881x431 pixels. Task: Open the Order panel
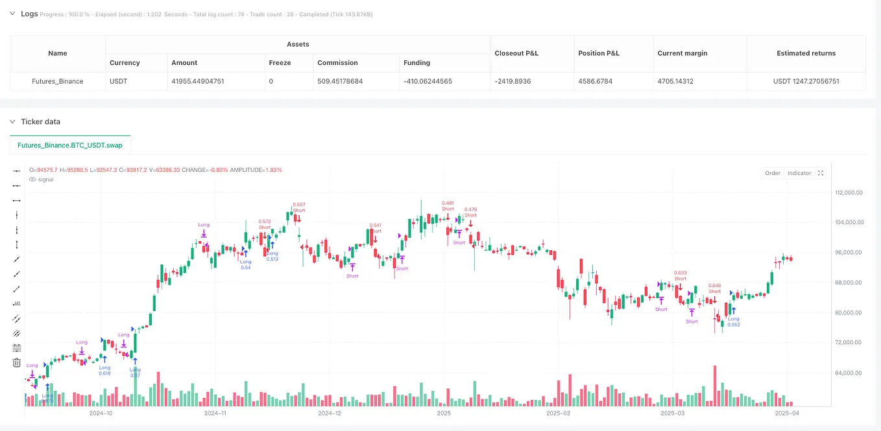click(772, 173)
